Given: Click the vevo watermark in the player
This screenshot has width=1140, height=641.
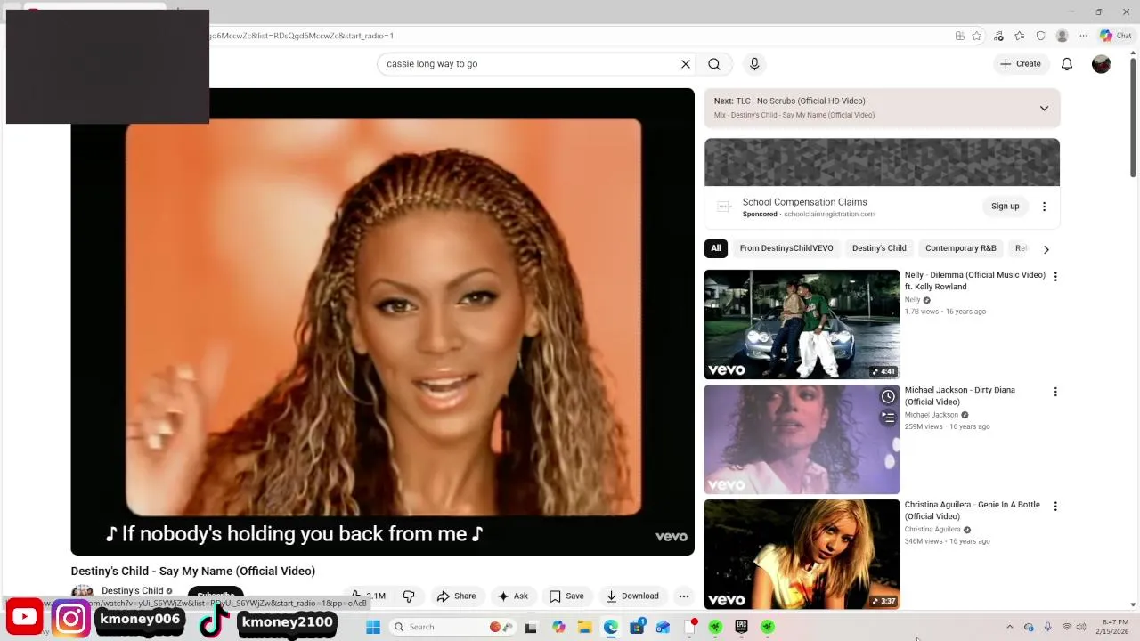Looking at the screenshot, I should [x=672, y=536].
